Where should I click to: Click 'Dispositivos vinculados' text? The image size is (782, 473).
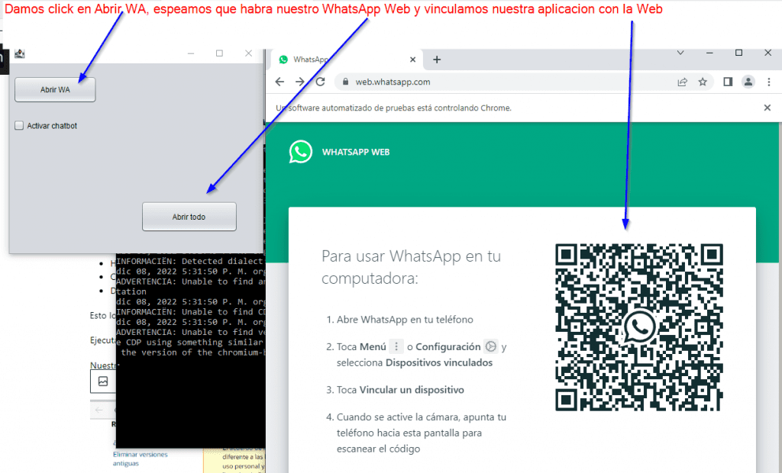click(439, 362)
